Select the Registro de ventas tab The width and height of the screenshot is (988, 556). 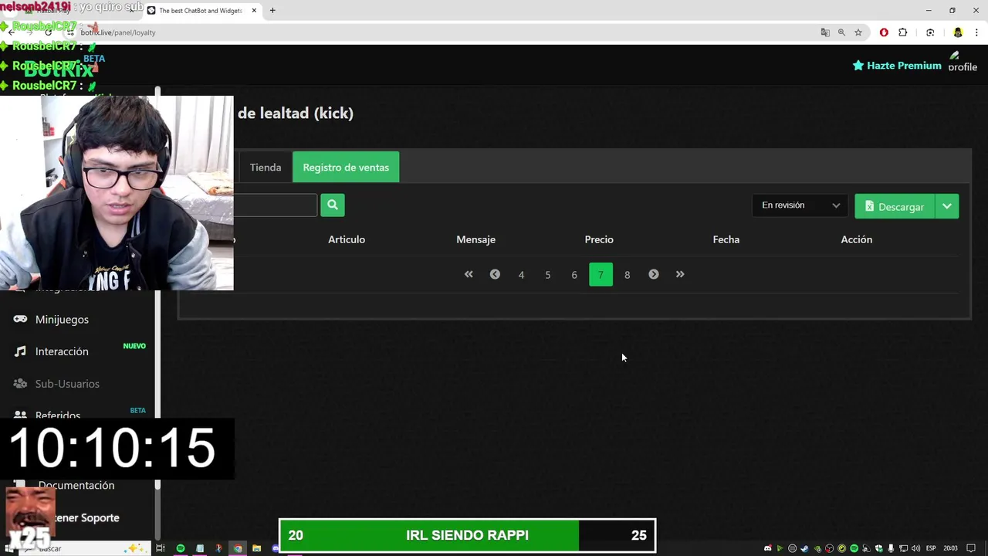coord(346,168)
